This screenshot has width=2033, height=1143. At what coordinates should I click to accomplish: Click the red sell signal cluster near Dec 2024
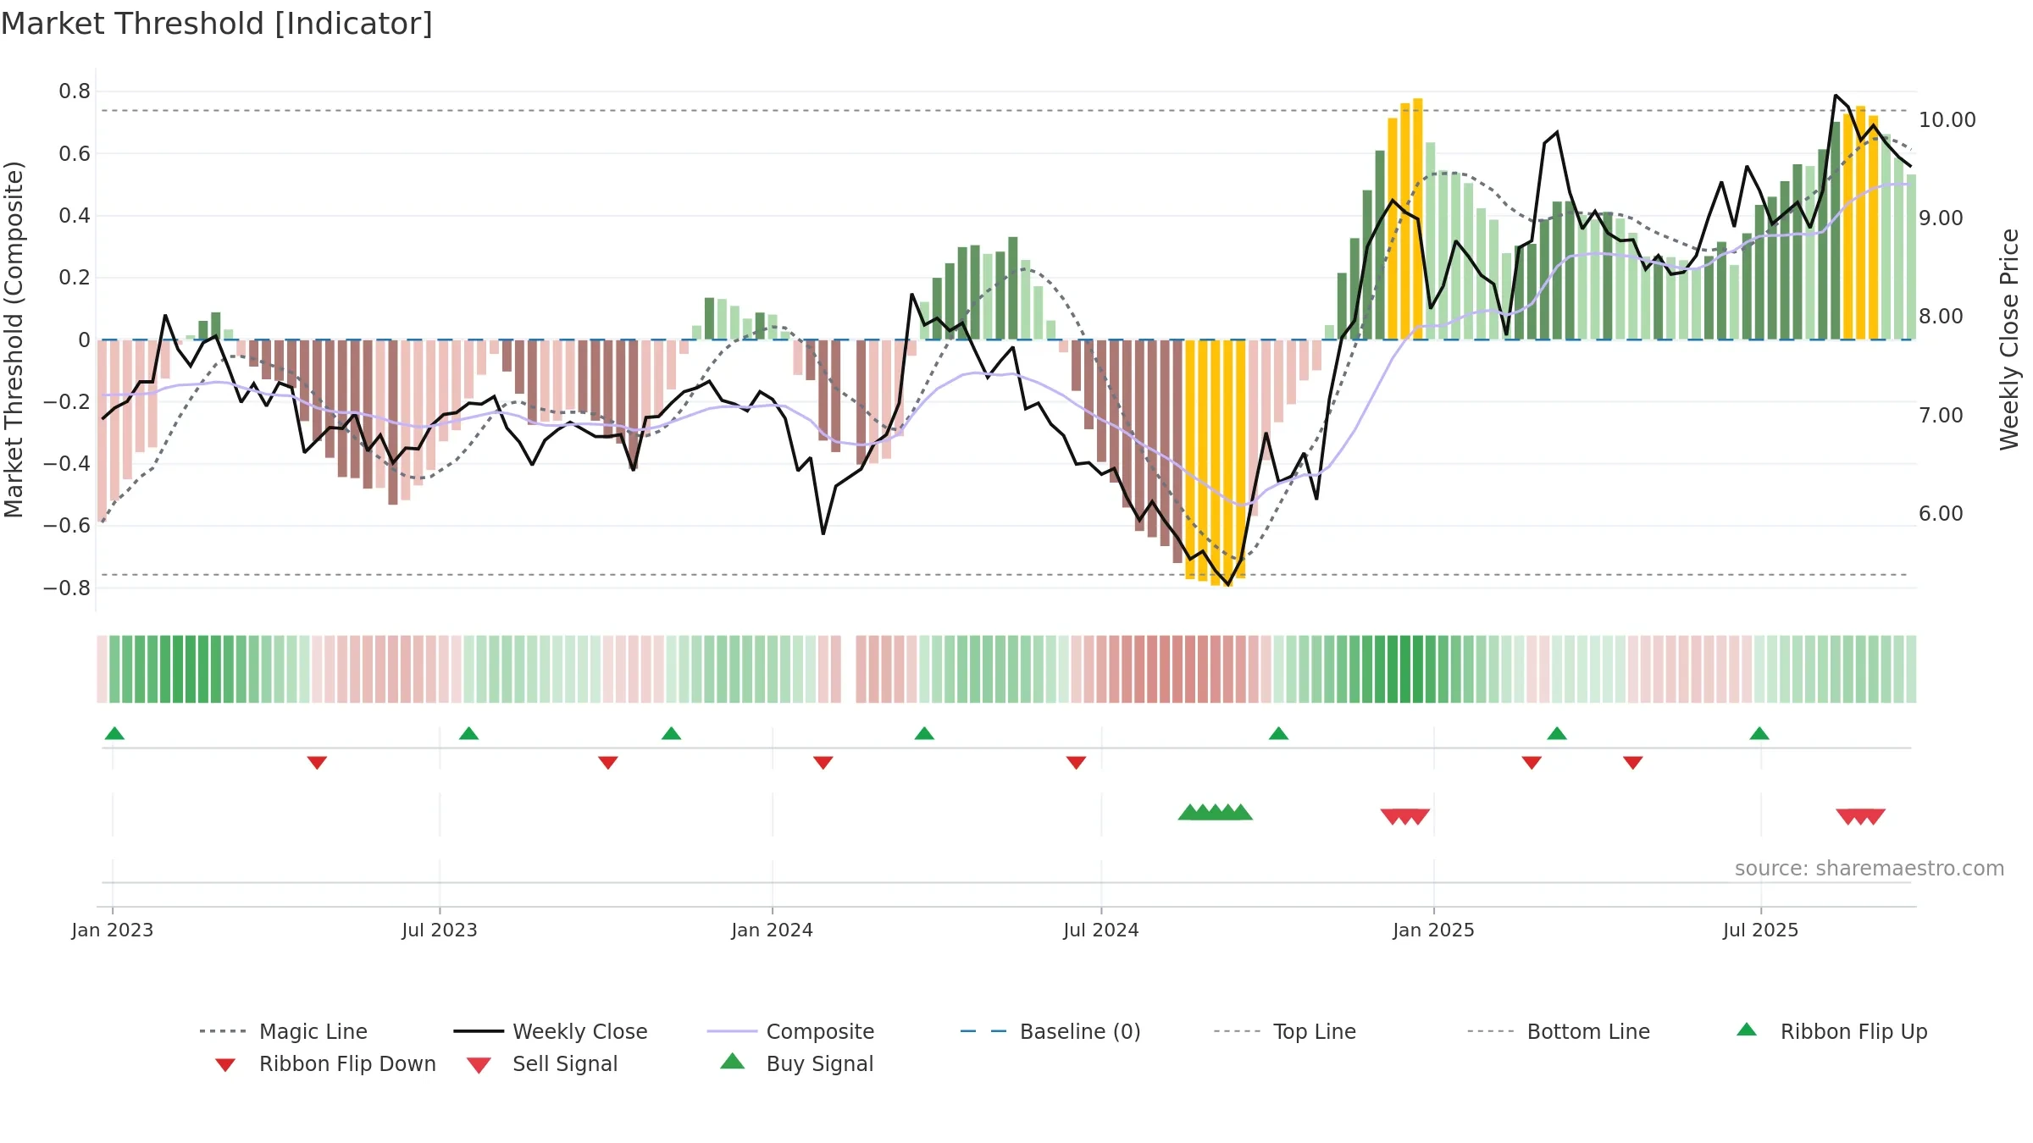click(x=1405, y=817)
